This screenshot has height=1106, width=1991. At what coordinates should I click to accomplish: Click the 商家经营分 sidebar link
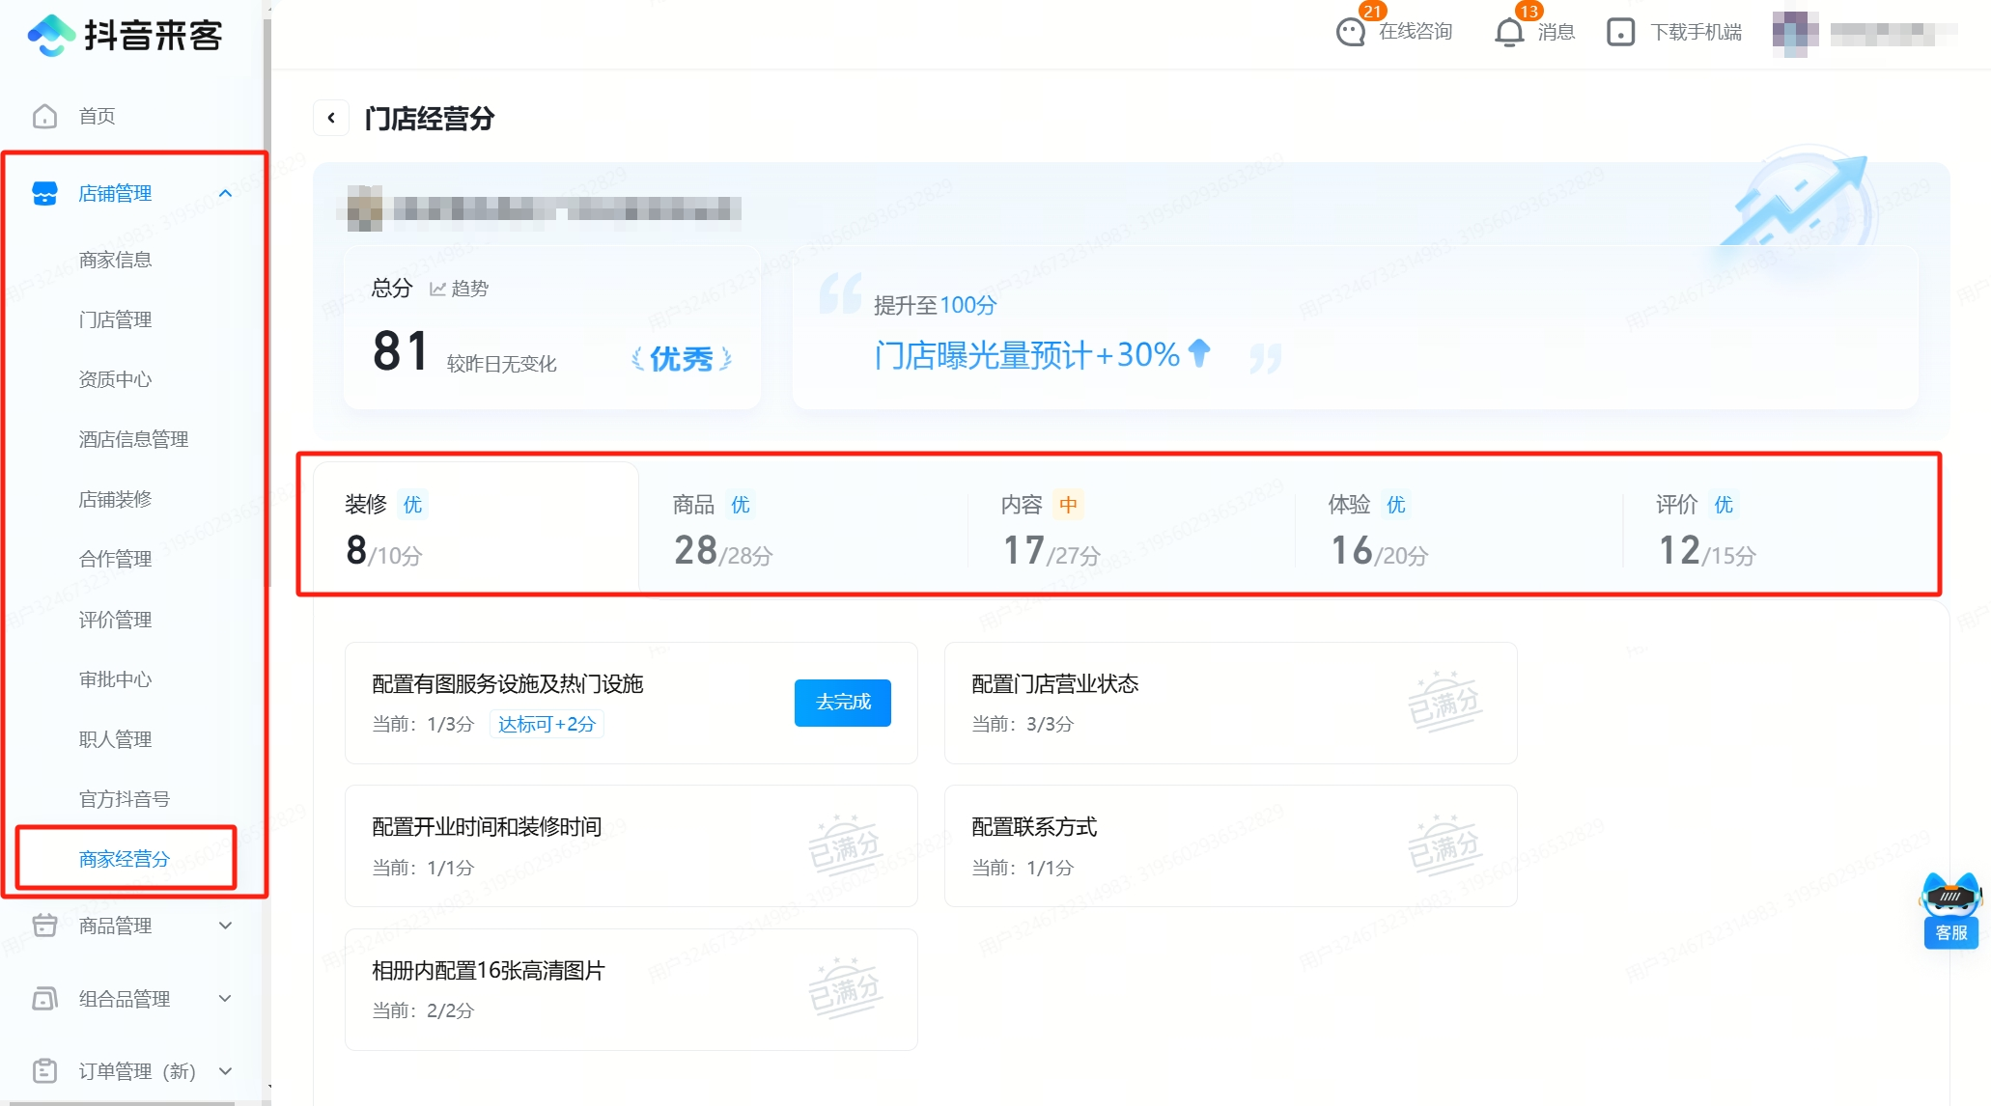coord(124,858)
